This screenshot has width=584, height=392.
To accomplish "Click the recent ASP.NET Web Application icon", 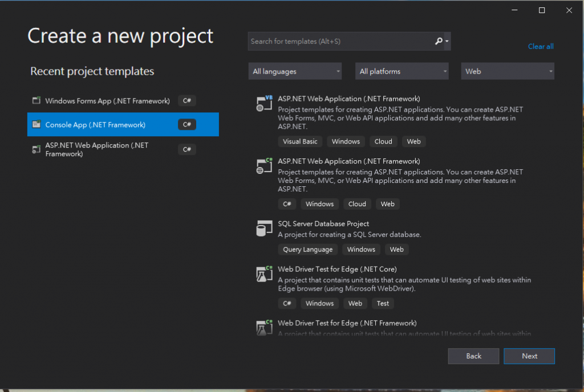I will click(x=36, y=149).
